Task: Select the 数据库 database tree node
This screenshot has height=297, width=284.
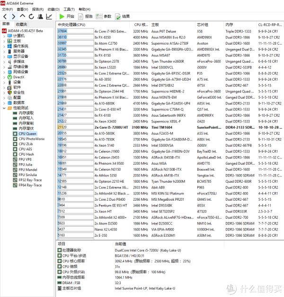Action: coord(19,102)
